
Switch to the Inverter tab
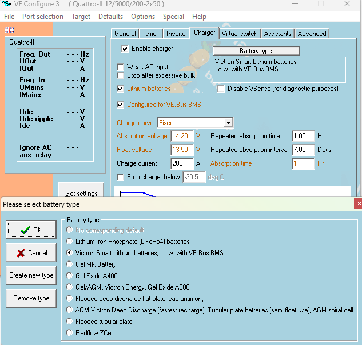(177, 34)
